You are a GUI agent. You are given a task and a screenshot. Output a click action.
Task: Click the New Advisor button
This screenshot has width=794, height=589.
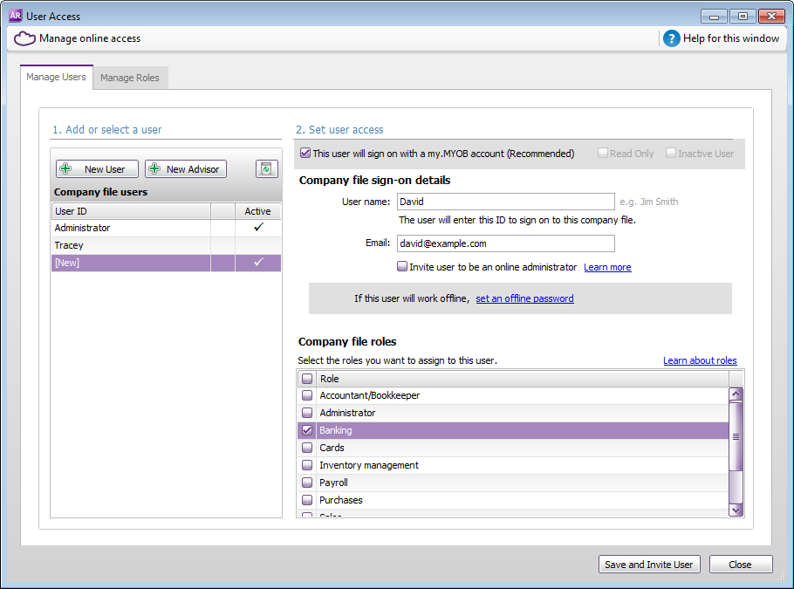(x=185, y=169)
